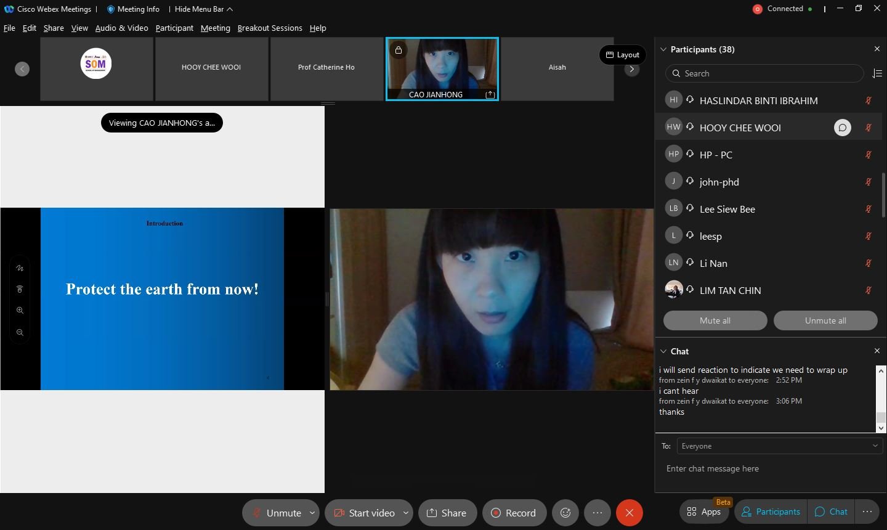The width and height of the screenshot is (887, 530).
Task: Toggle the Unmute microphone button
Action: coord(277,513)
